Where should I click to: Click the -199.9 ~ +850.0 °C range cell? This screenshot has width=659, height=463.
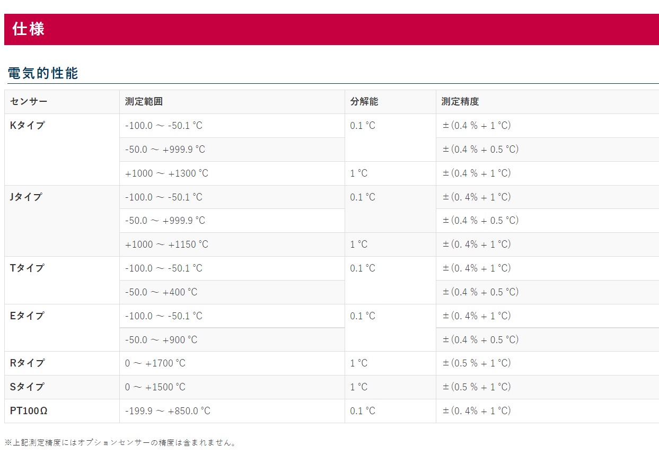coord(168,411)
